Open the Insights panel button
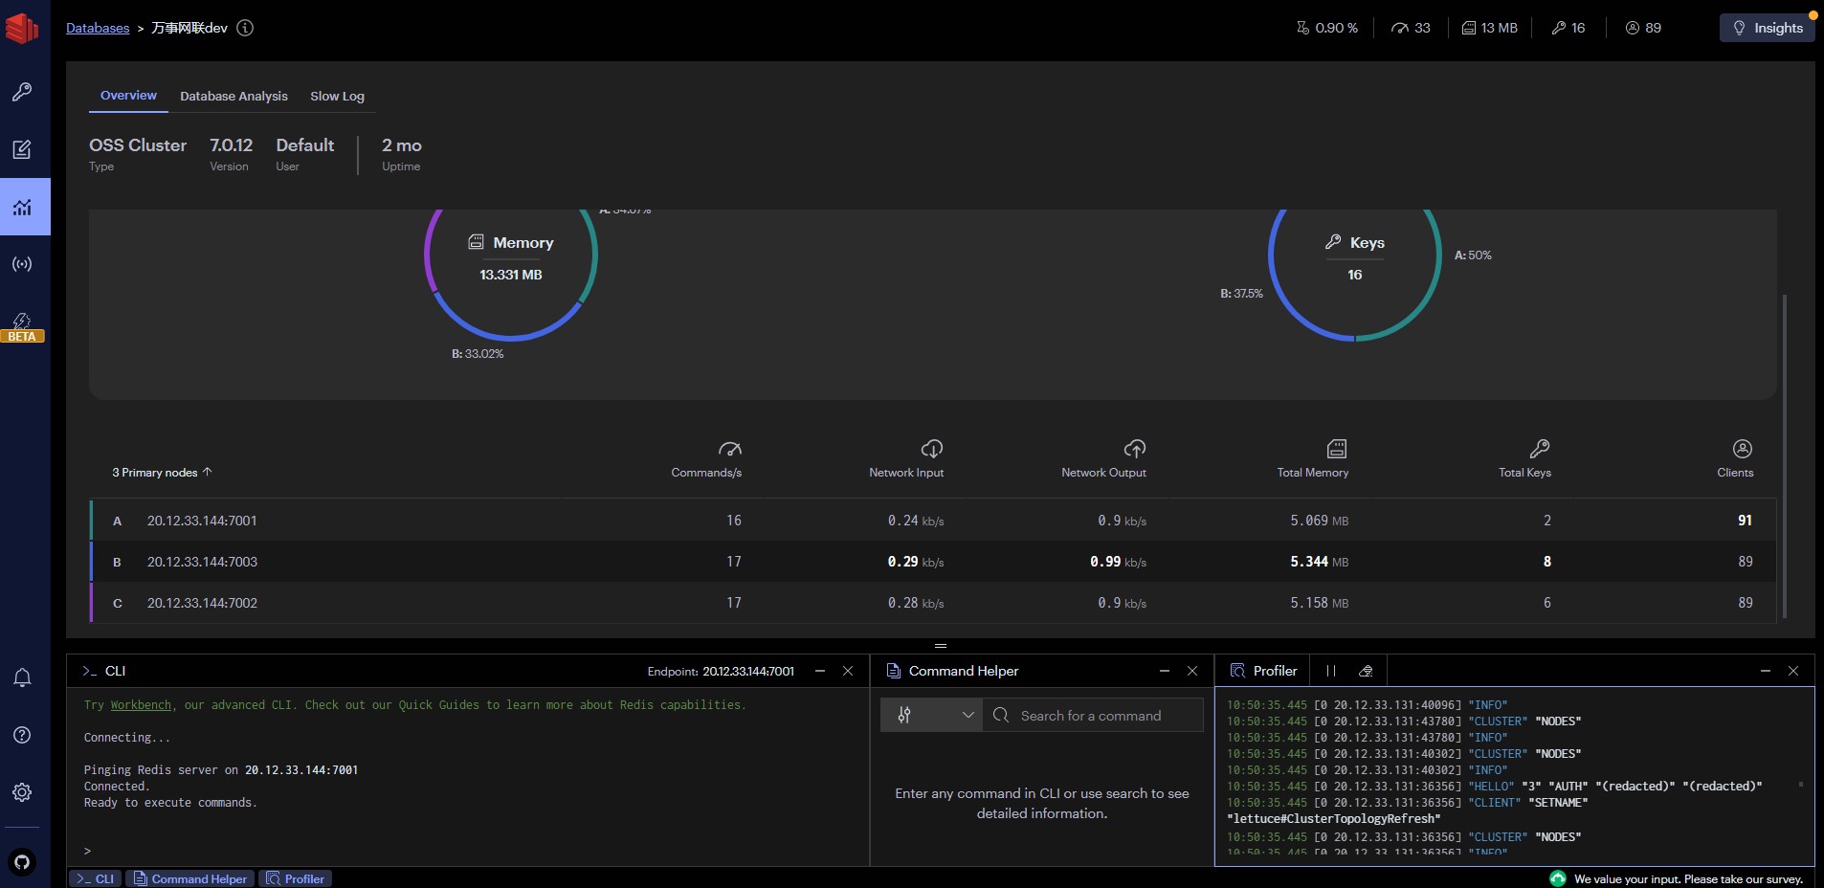 [1768, 28]
